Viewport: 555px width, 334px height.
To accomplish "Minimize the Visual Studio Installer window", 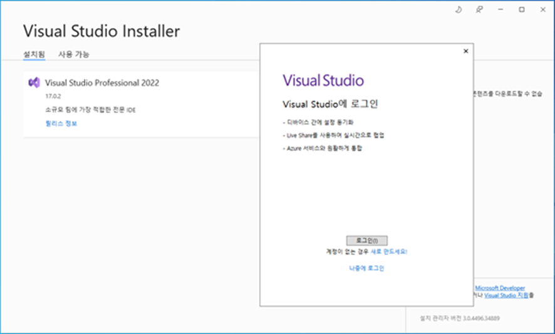I will click(x=501, y=9).
